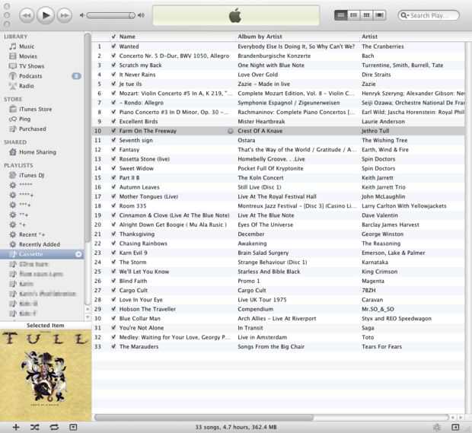Click the checkmark column header
472x433 pixels.
[113, 37]
